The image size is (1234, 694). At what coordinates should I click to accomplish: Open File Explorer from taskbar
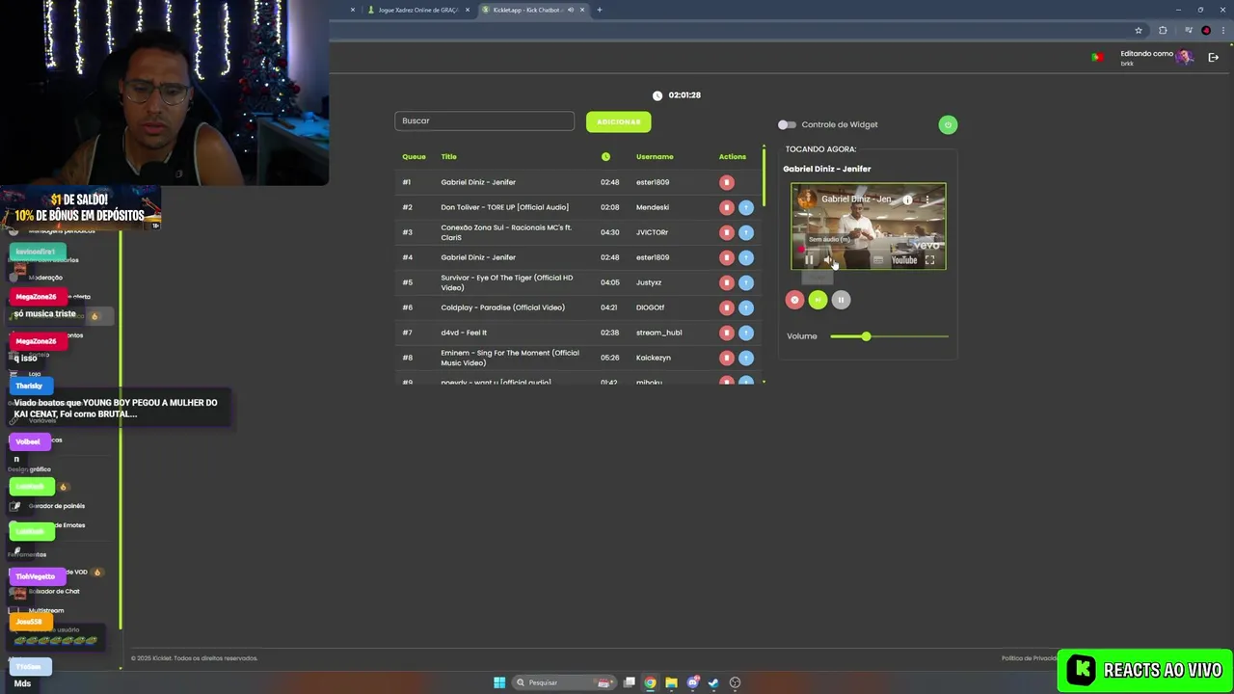671,682
